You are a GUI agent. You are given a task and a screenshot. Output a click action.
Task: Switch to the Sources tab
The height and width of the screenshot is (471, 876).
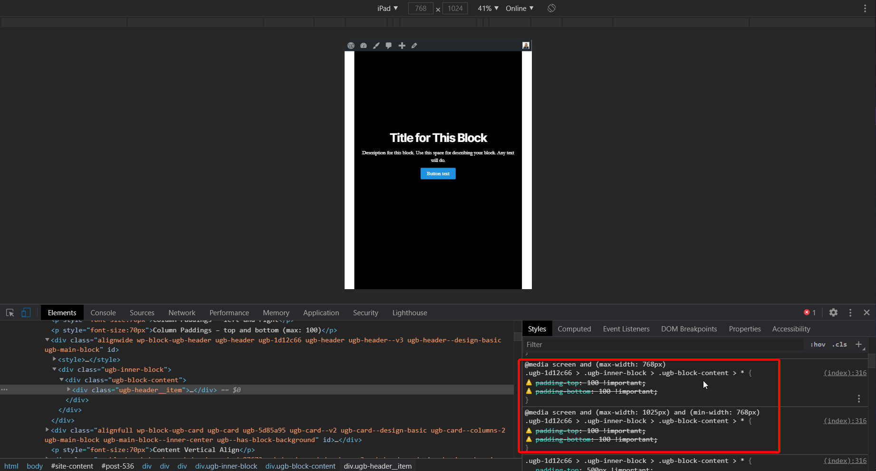pos(142,312)
